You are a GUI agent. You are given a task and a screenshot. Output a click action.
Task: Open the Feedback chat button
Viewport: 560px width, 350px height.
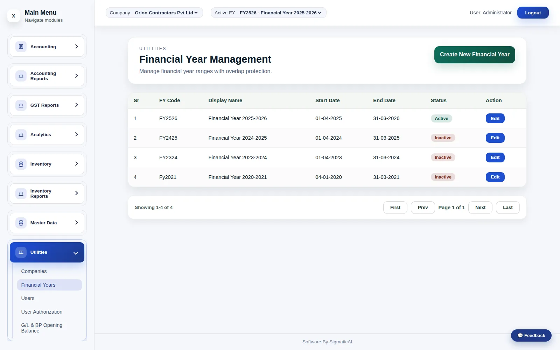tap(531, 335)
